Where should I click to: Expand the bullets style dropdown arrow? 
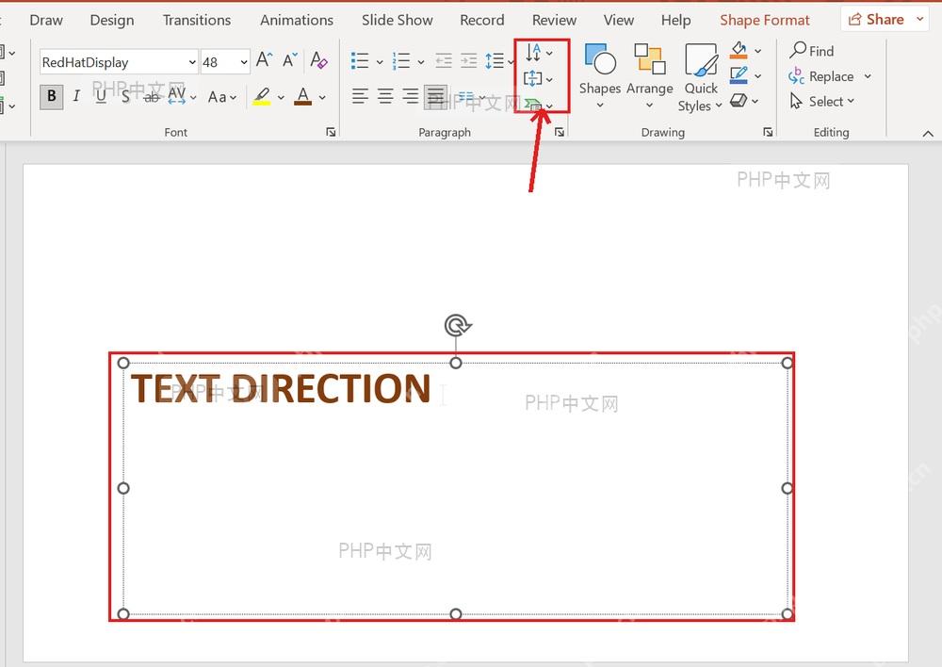pos(380,61)
